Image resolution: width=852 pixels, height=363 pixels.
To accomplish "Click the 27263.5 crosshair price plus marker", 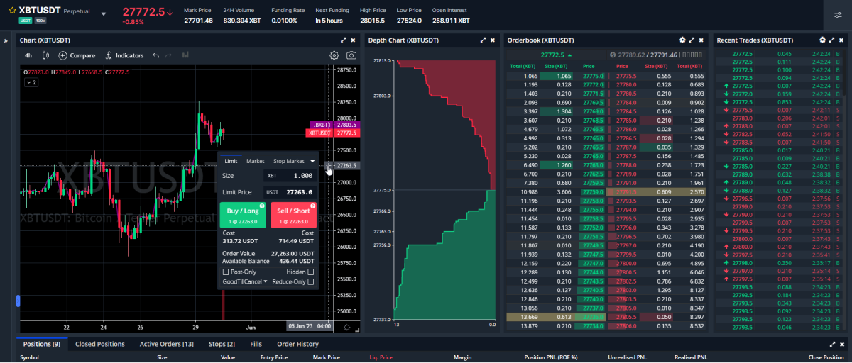I will (x=329, y=165).
